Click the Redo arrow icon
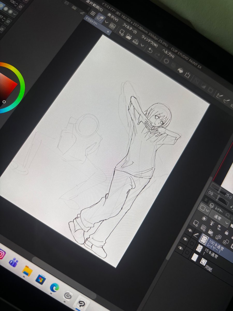The height and width of the screenshot is (311, 233). 157,55
